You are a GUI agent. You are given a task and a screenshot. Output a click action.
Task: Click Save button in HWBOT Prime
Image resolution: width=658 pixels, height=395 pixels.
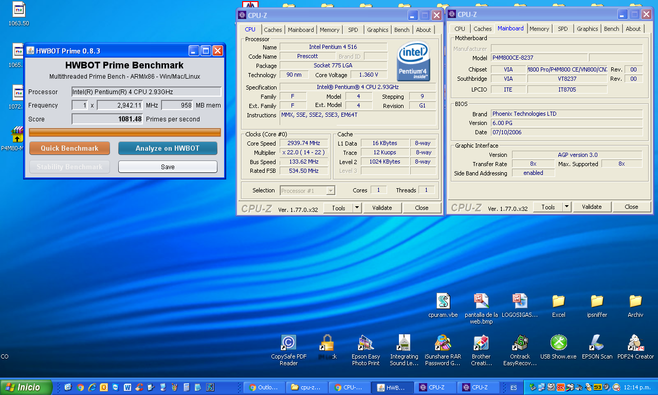[168, 167]
